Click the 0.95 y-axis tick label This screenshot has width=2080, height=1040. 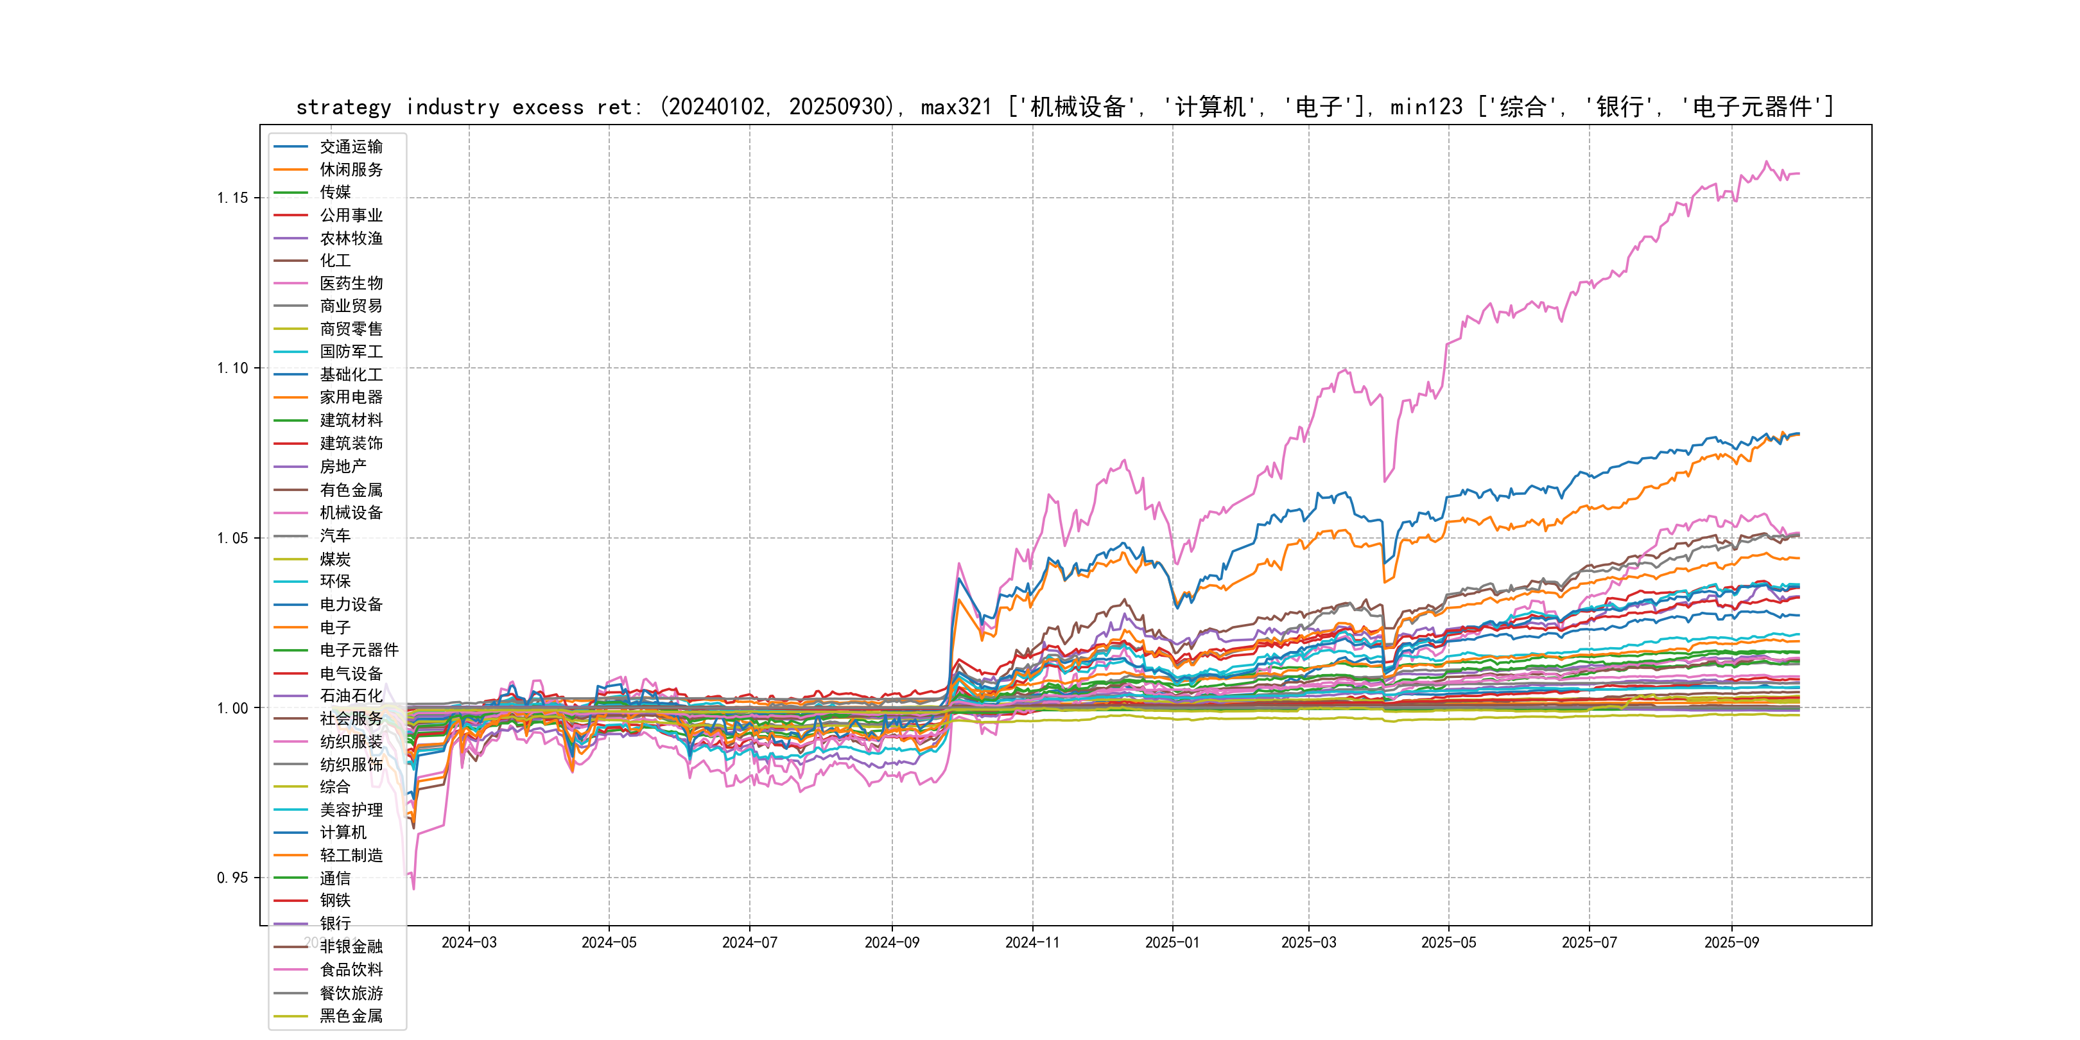tap(232, 878)
